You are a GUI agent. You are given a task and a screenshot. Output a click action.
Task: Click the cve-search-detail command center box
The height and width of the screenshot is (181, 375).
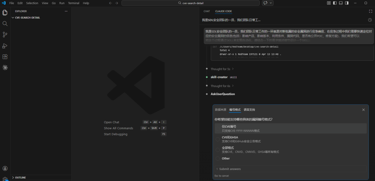click(190, 3)
